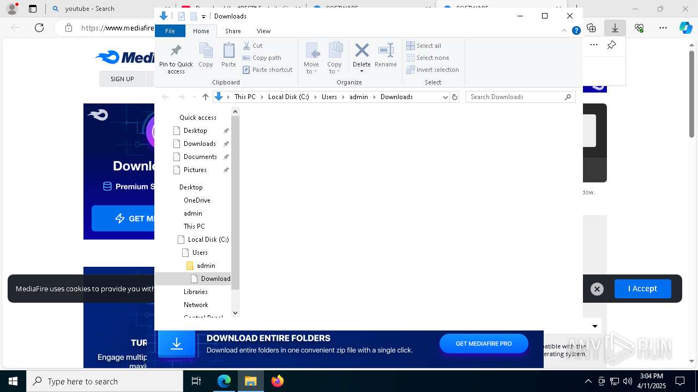The image size is (698, 392).
Task: Dismiss the cookie banner X icon
Action: (597, 289)
